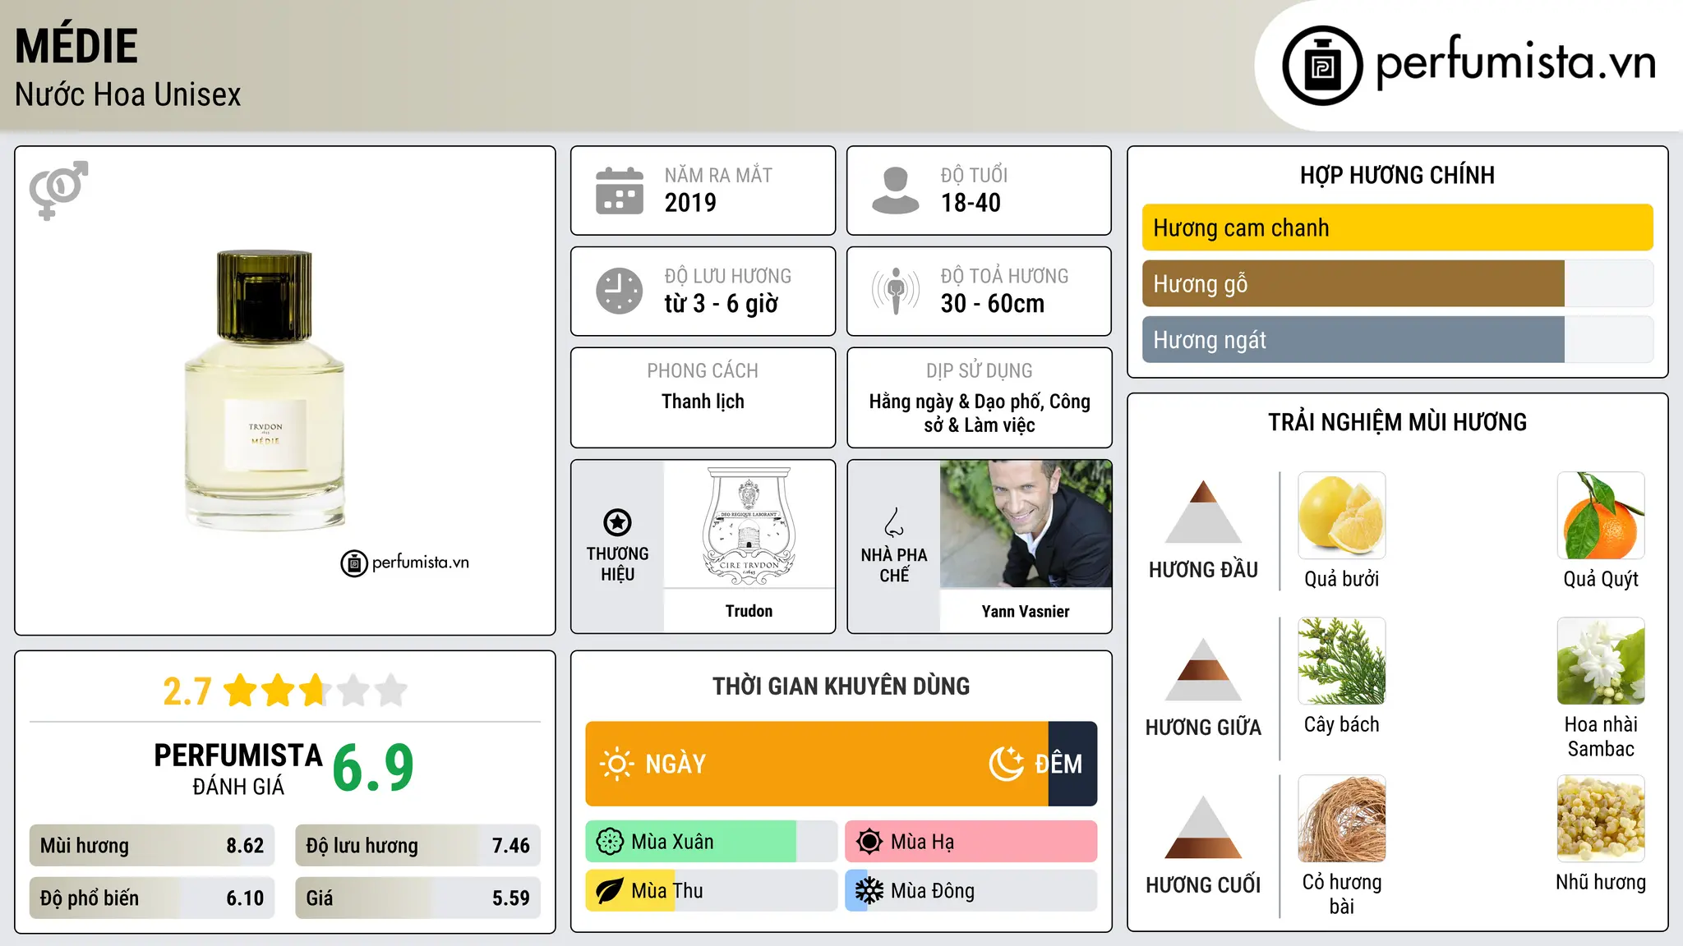Click the autumn leaf icon for Mùa Thu

[x=610, y=891]
